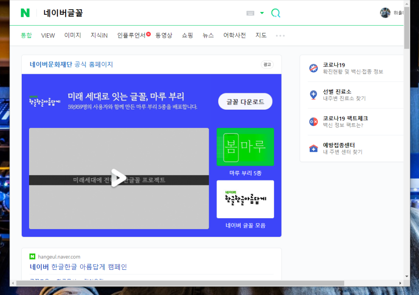Click the green search magnifier icon
This screenshot has width=419, height=295.
pyautogui.click(x=275, y=13)
